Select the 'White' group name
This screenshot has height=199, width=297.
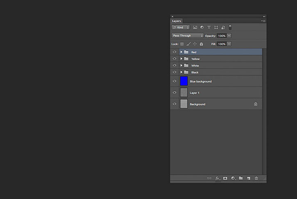click(195, 66)
